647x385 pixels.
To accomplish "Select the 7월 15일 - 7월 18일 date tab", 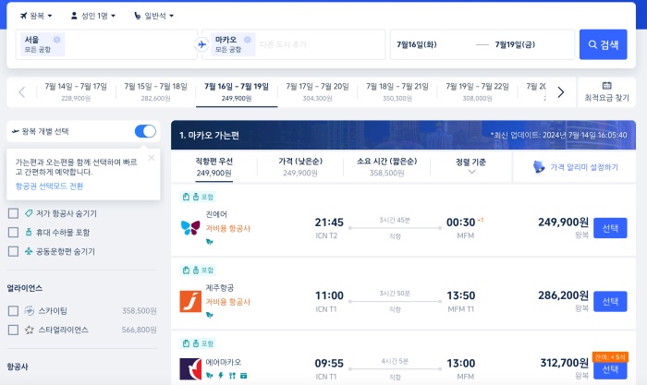I will [x=155, y=92].
